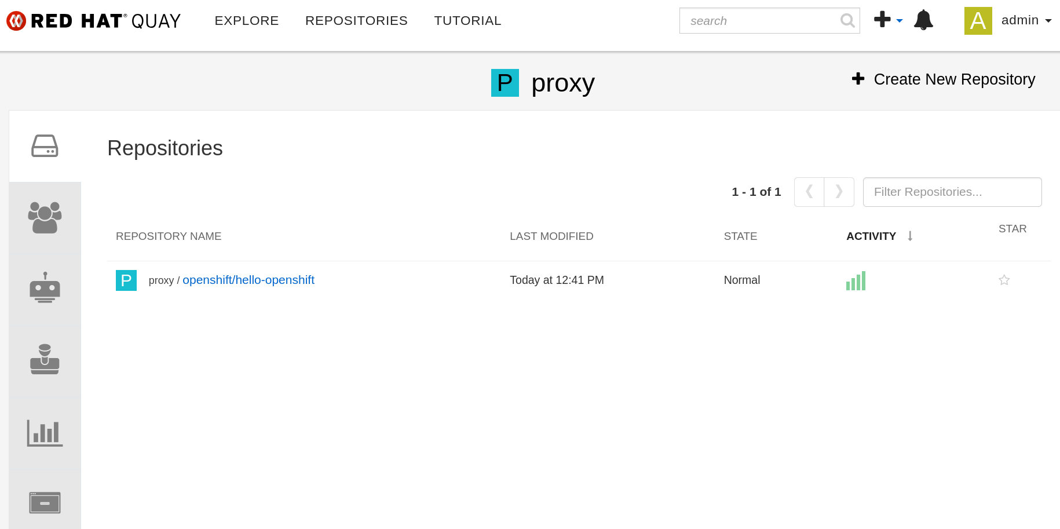Open Applications sidebar tab
The width and height of the screenshot is (1060, 529).
[x=45, y=502]
